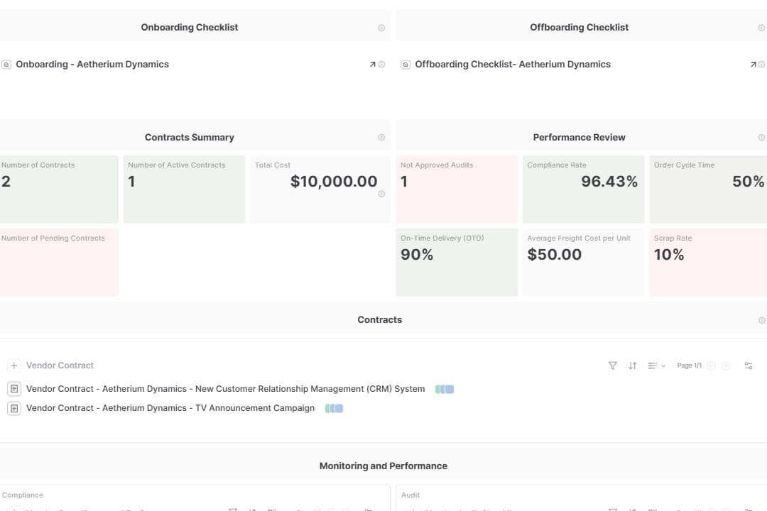Click the sort arrows icon in Contracts

[632, 366]
